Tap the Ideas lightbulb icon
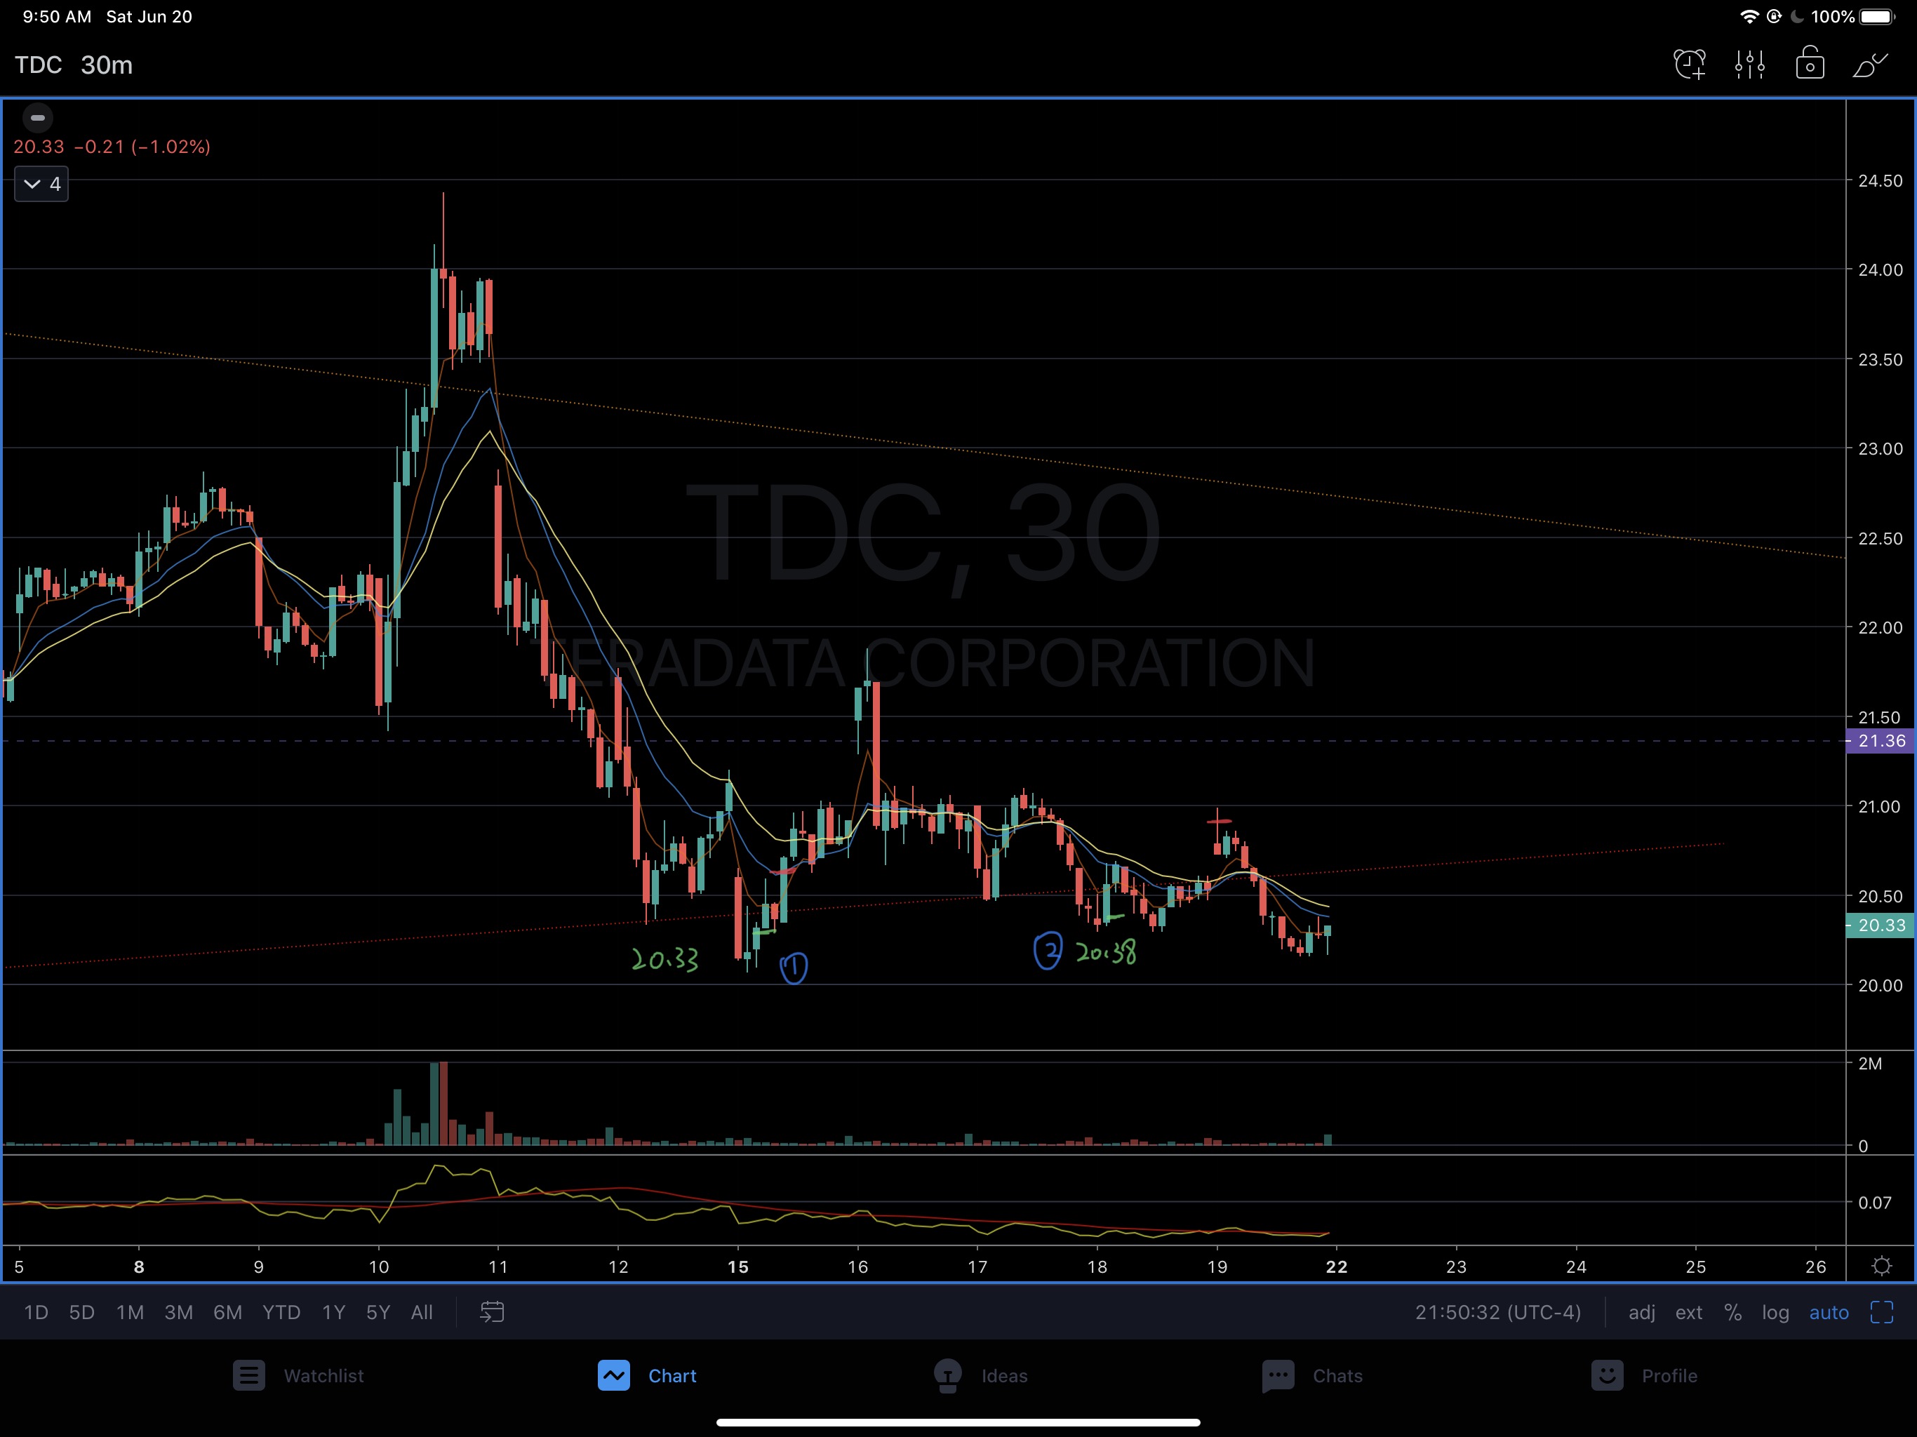Viewport: 1917px width, 1437px height. 947,1375
